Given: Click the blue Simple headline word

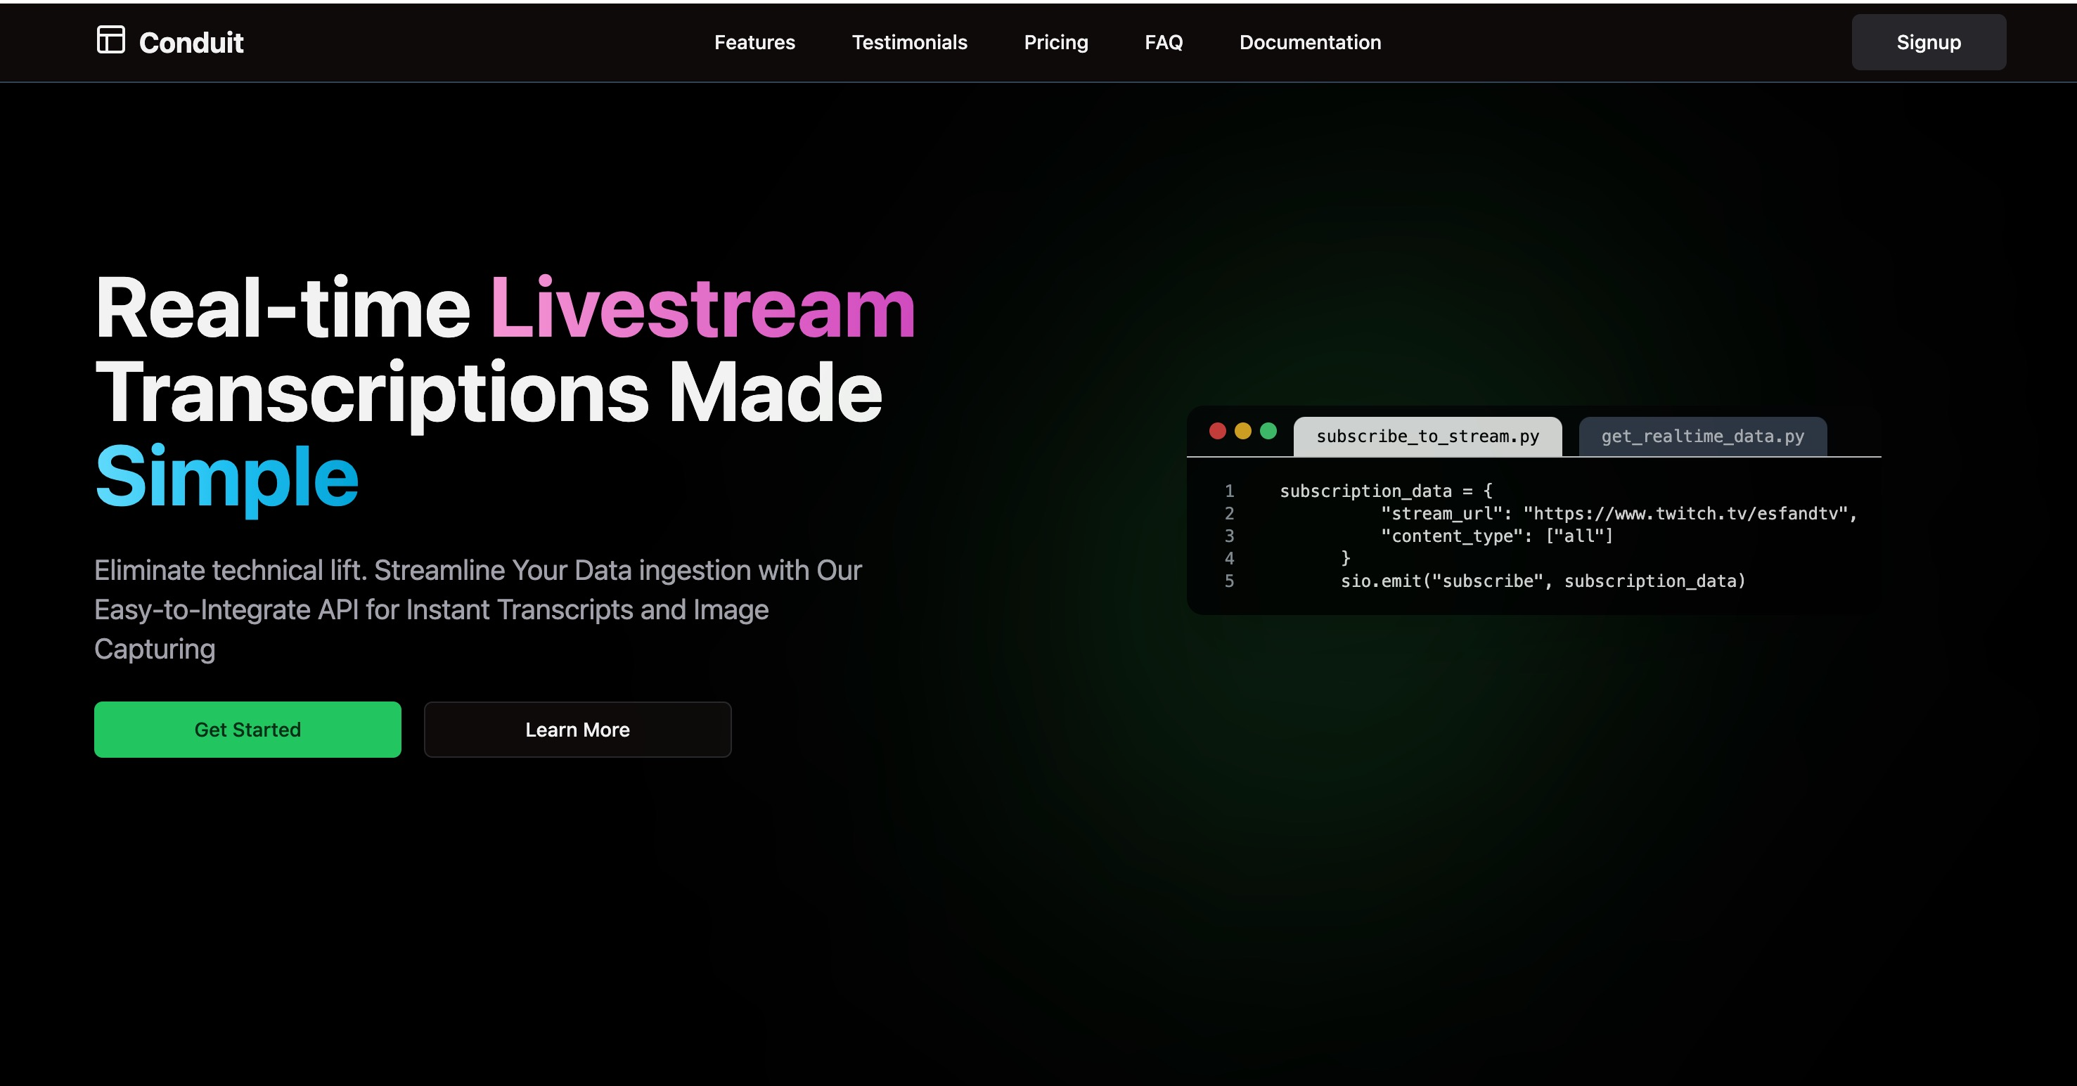Looking at the screenshot, I should [226, 477].
